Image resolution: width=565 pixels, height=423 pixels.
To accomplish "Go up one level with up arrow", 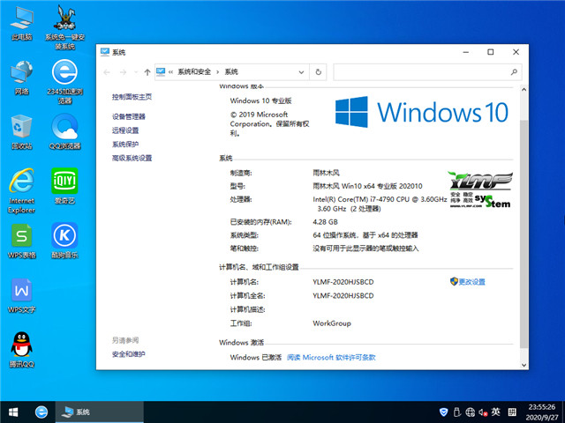I will (147, 72).
